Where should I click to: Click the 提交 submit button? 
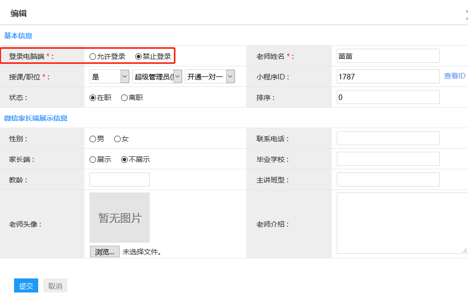(x=26, y=286)
